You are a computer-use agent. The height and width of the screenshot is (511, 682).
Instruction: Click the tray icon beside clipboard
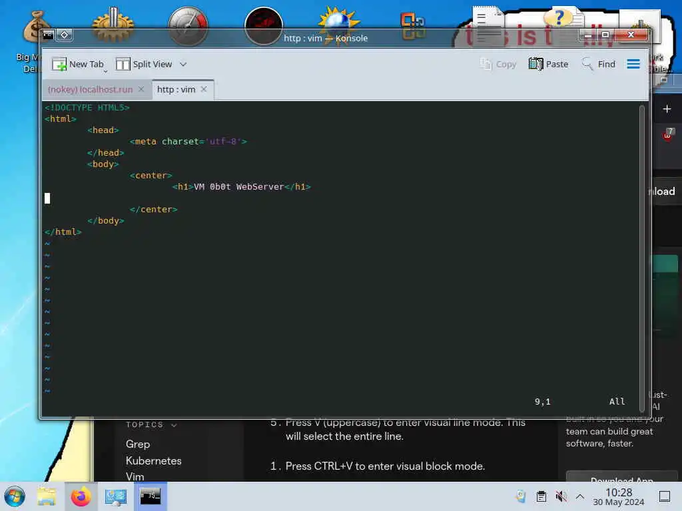[521, 496]
